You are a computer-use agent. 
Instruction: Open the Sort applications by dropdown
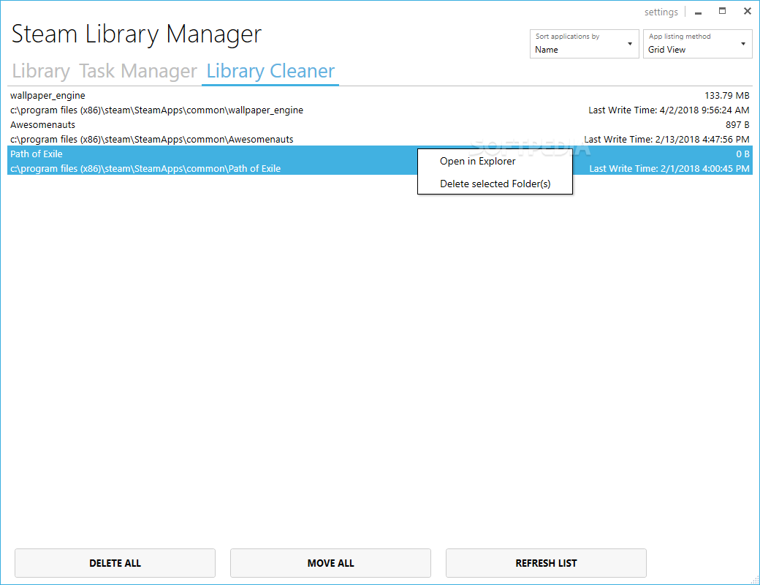(x=584, y=44)
